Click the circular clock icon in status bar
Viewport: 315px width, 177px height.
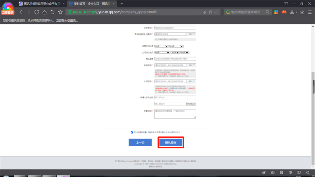(x=272, y=172)
